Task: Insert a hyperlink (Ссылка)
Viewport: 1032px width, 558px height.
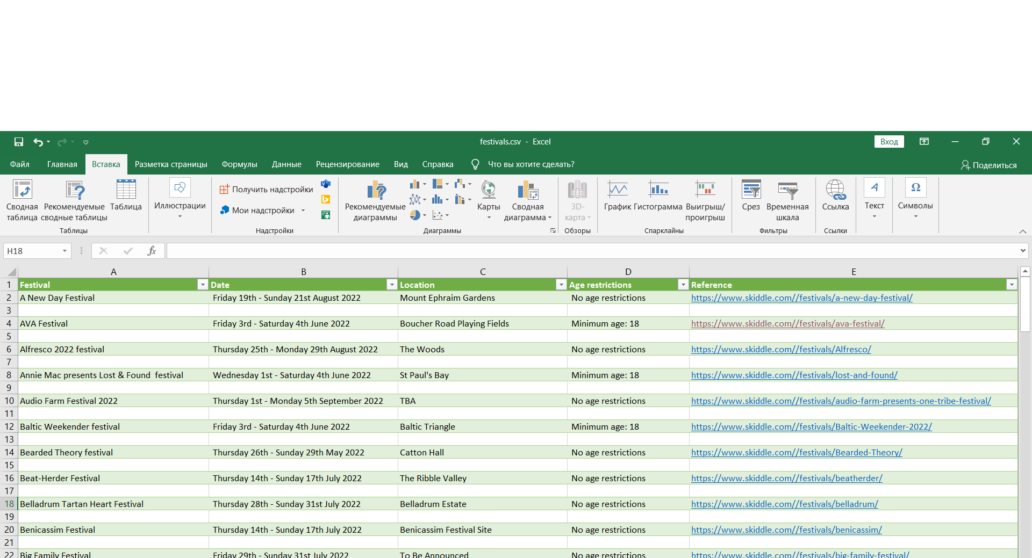Action: pyautogui.click(x=835, y=195)
